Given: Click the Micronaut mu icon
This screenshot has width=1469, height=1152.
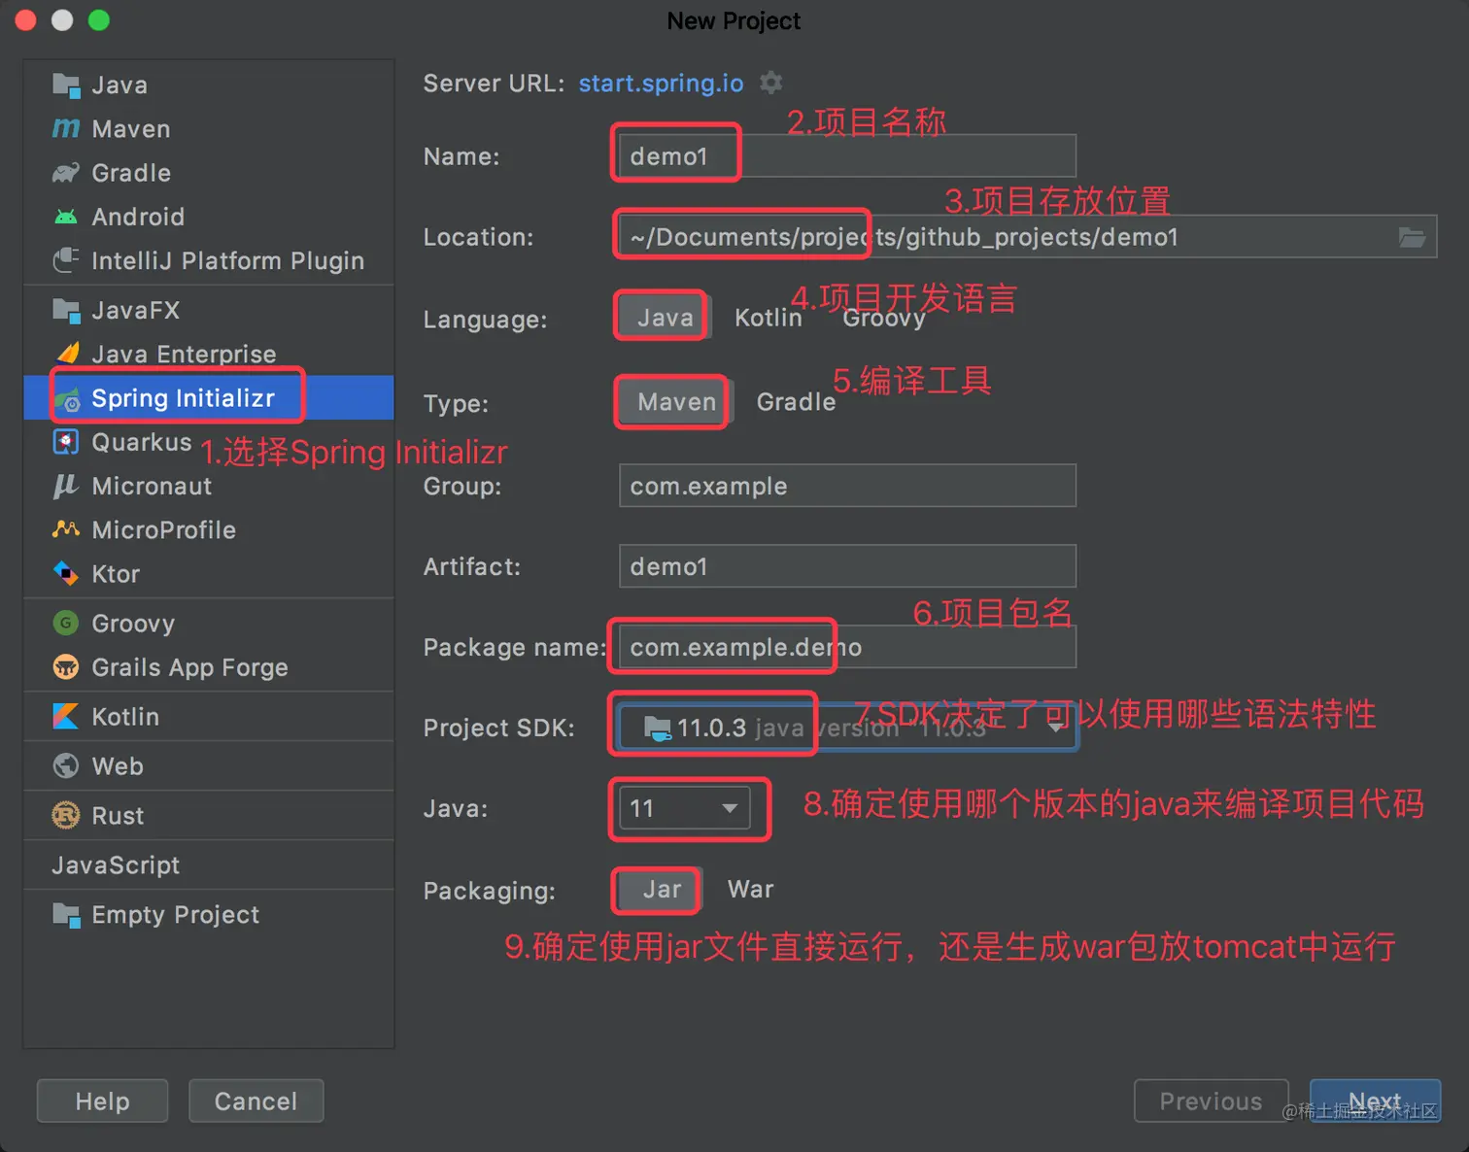Looking at the screenshot, I should [x=66, y=486].
